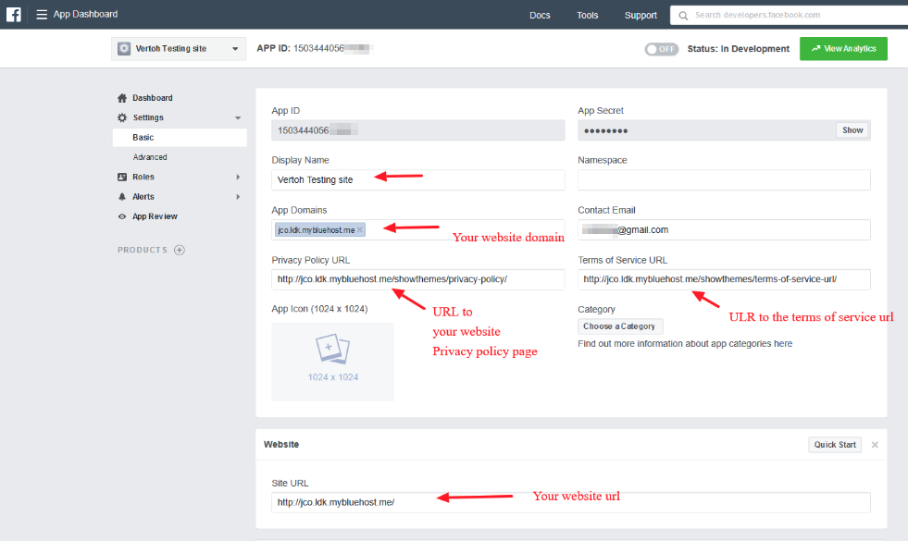
Task: Click the PRODUCTS section label
Action: point(143,250)
